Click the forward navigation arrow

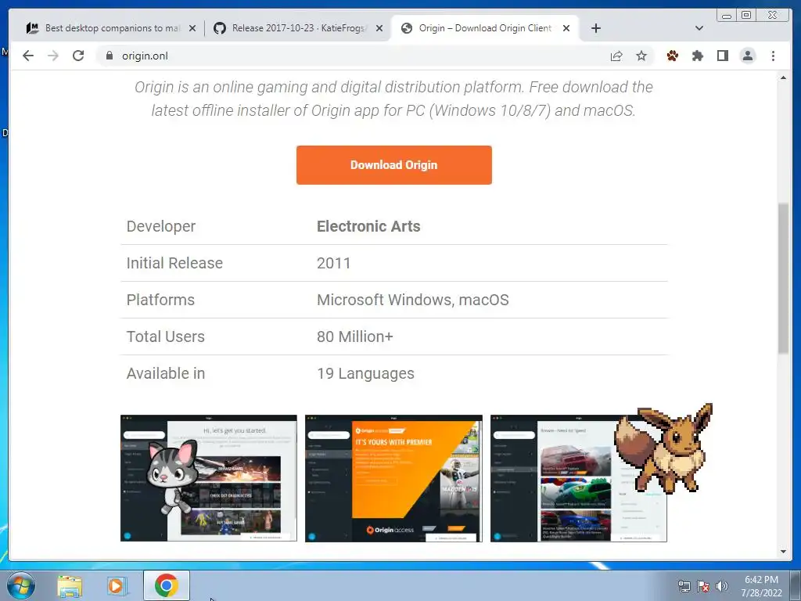pyautogui.click(x=53, y=56)
